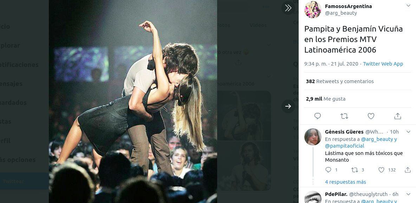
Task: Open FamososArgentina's profile avatar
Action: [x=313, y=10]
